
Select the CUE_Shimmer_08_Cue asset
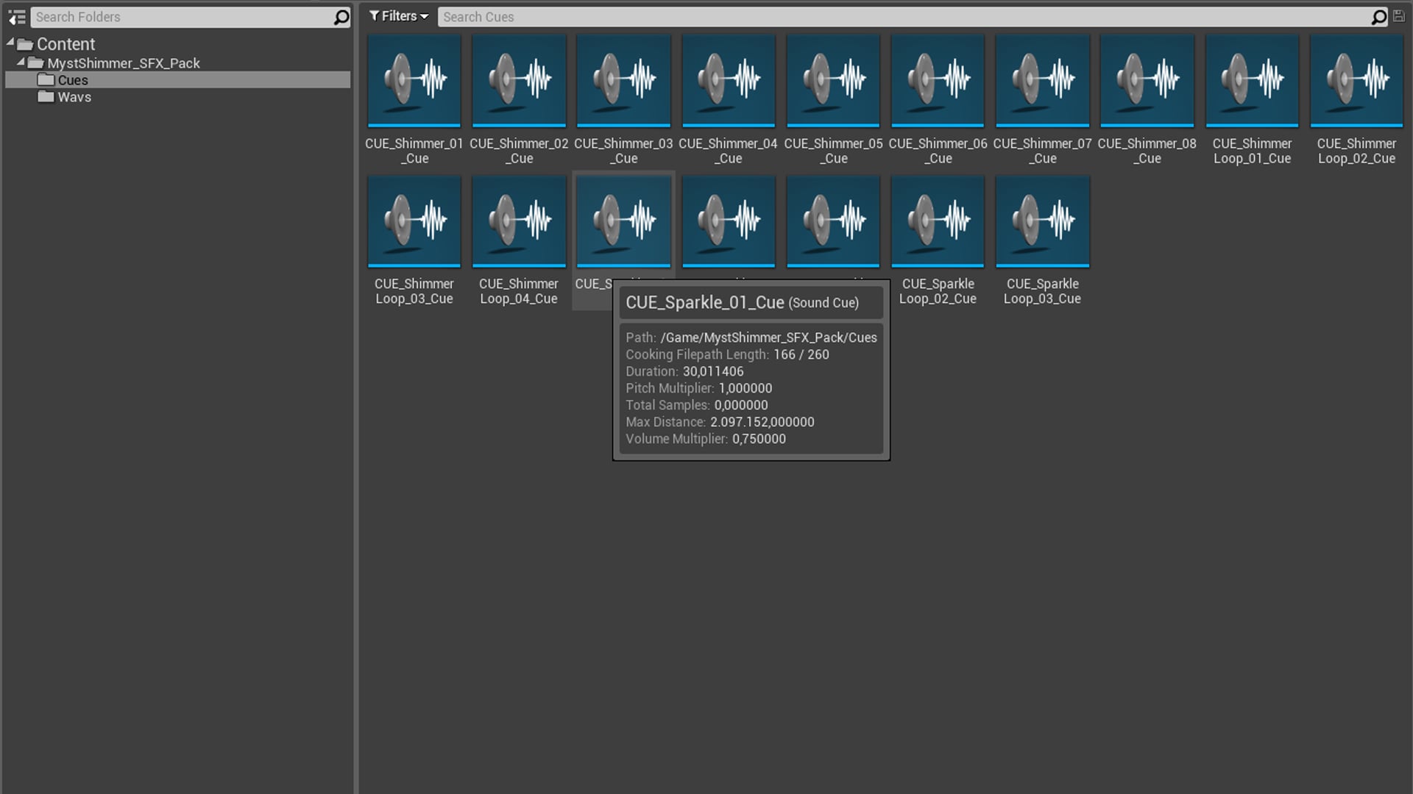[x=1147, y=80]
